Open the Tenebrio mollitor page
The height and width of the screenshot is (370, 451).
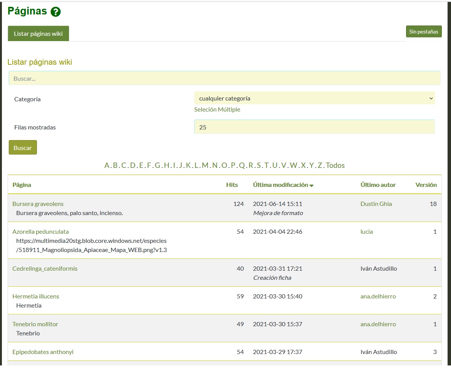35,324
